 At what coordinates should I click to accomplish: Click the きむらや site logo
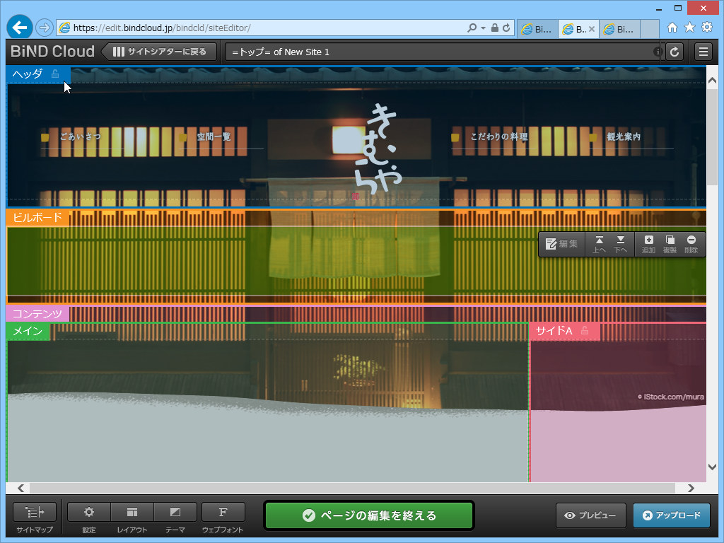tap(379, 148)
